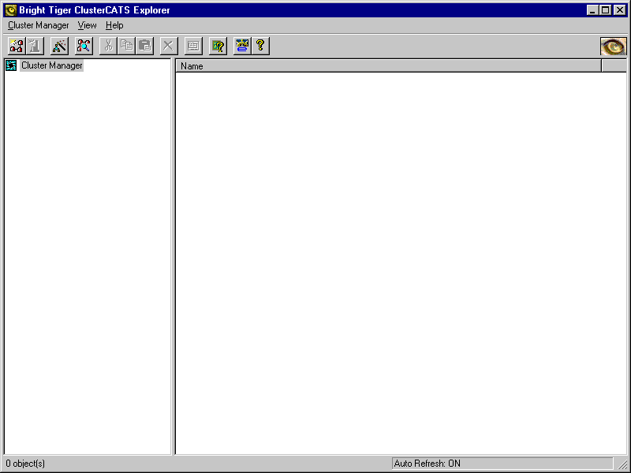
Task: Open the Help menu
Action: tap(114, 25)
